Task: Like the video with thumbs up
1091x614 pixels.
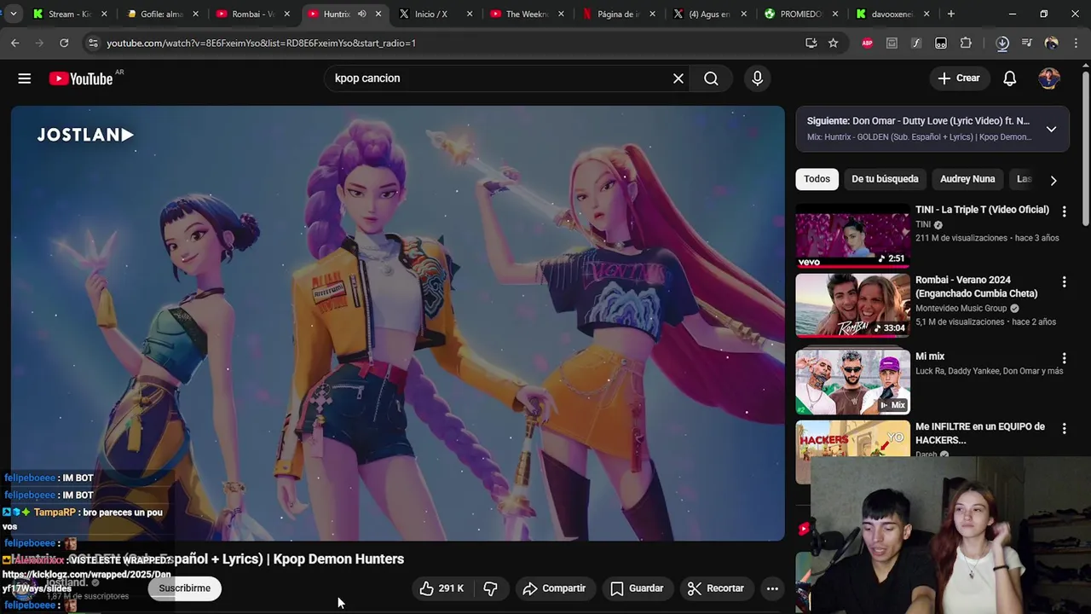Action: click(442, 588)
